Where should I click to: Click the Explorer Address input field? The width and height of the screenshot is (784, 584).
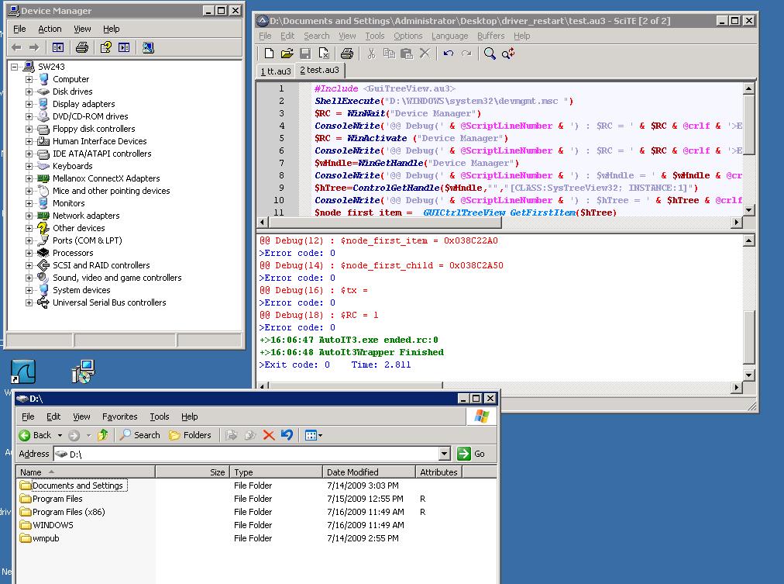pos(246,454)
